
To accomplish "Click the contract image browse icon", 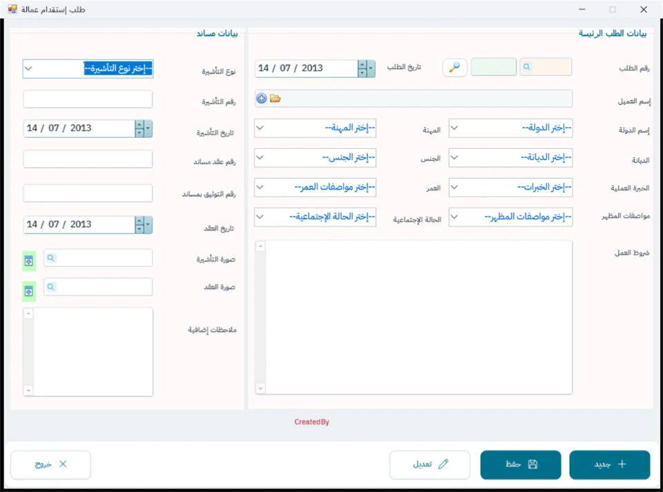I will coord(29,291).
